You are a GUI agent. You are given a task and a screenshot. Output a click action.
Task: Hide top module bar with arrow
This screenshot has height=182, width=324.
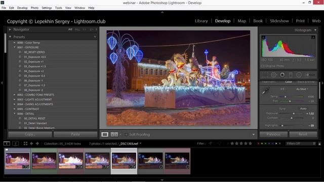click(162, 12)
